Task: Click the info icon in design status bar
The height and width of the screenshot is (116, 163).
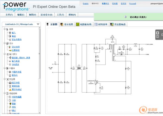Action: pyautogui.click(x=126, y=17)
